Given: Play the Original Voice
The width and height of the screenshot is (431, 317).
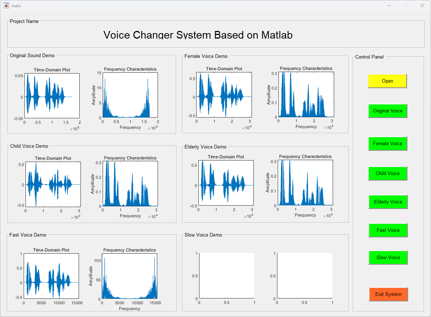Looking at the screenshot, I should pos(388,111).
